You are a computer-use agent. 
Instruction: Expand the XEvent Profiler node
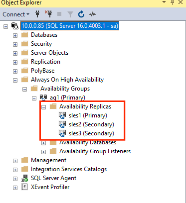[x=15, y=188]
